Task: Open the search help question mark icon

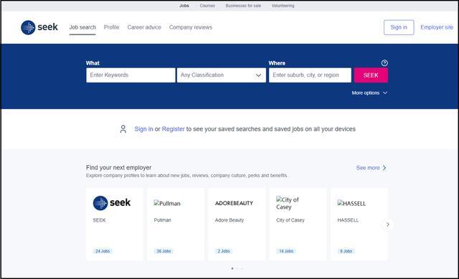Action: (384, 63)
